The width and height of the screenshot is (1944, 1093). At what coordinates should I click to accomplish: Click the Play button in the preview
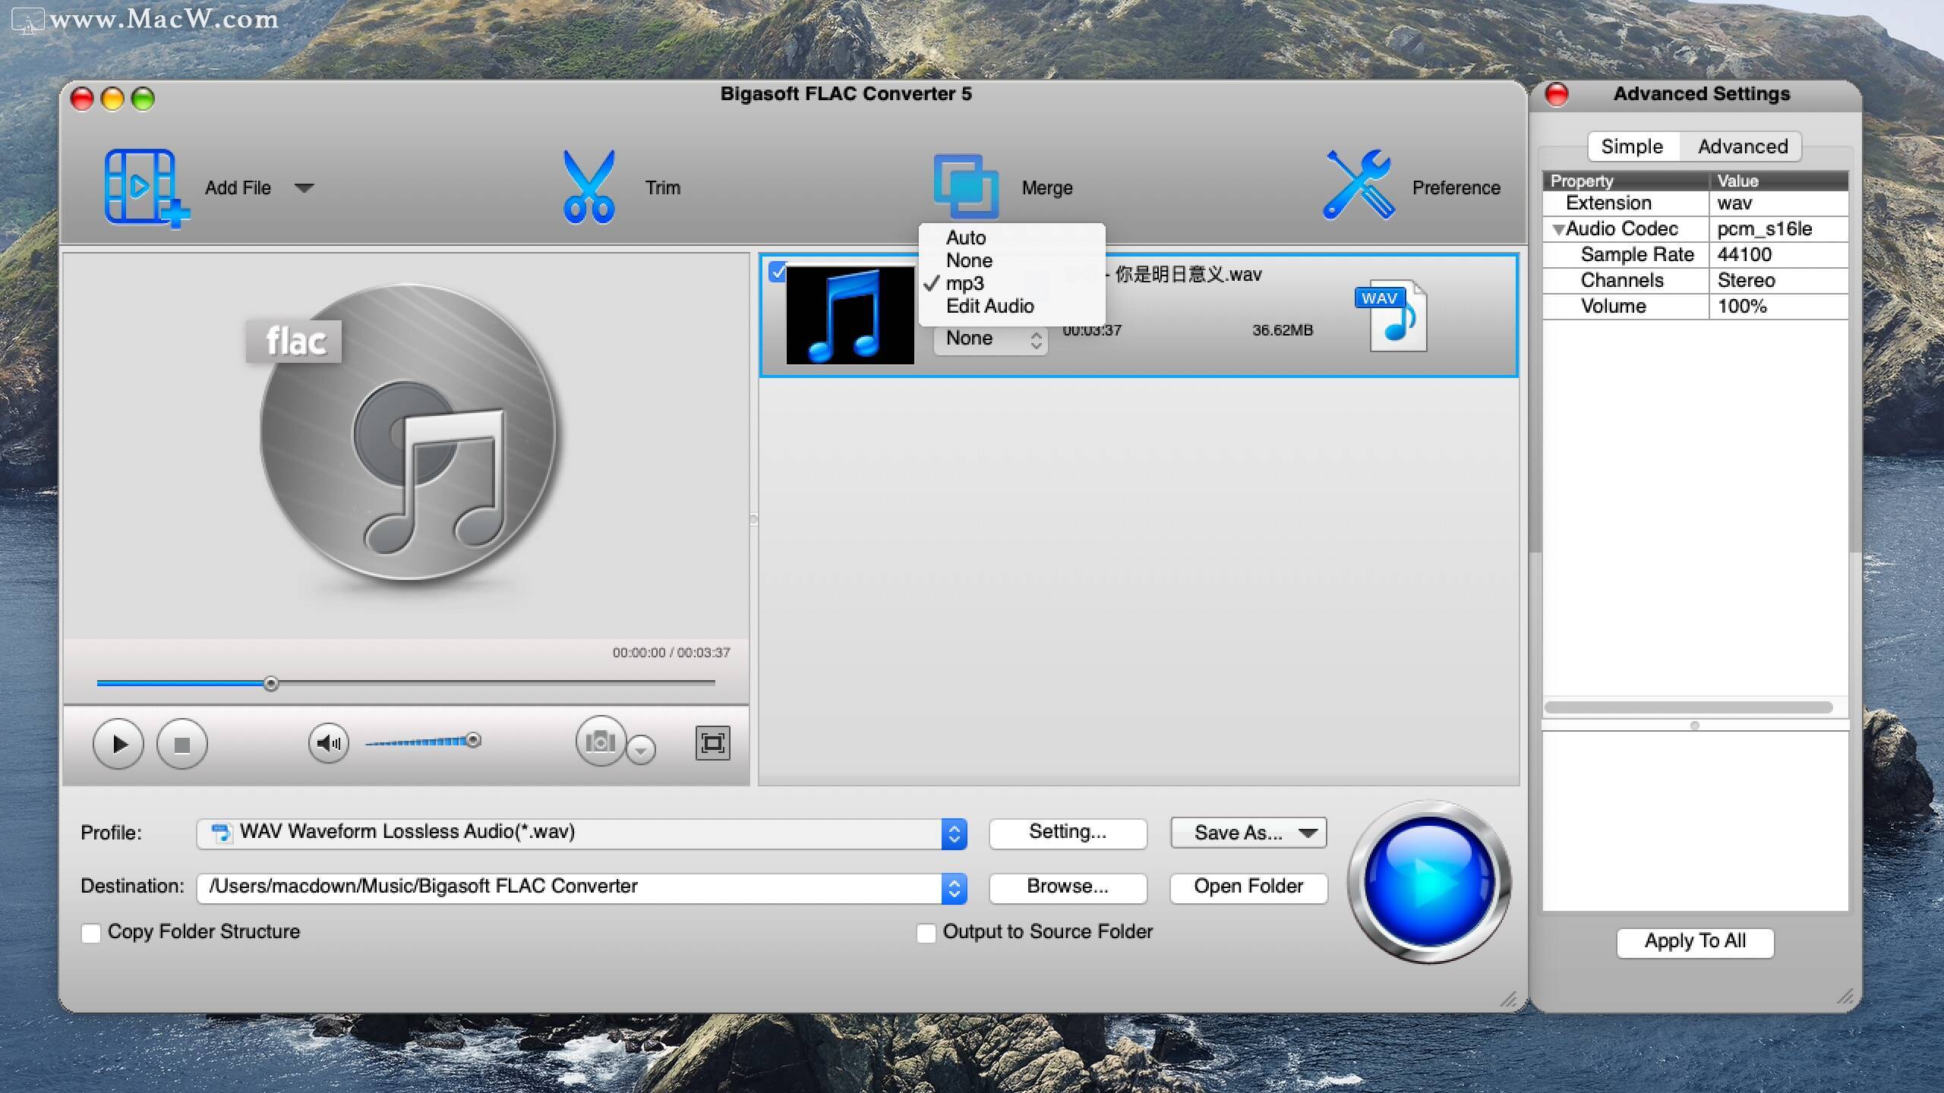pyautogui.click(x=118, y=744)
